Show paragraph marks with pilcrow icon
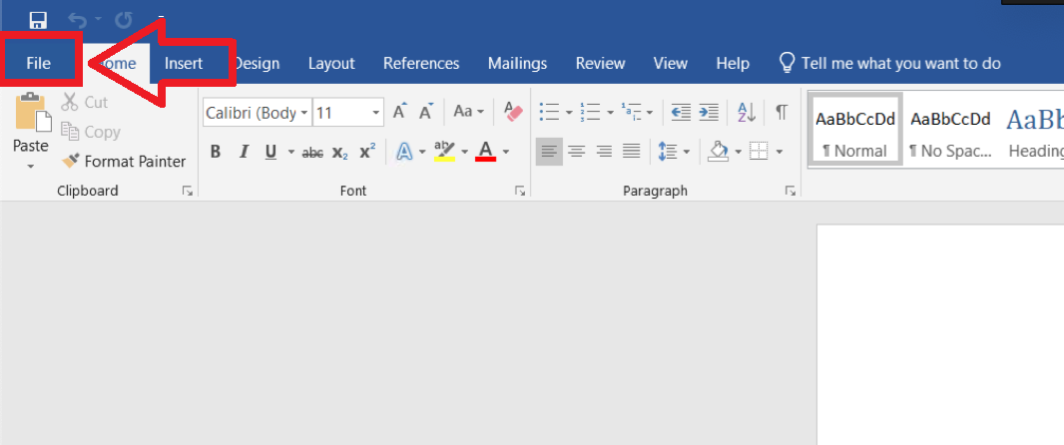 pos(782,113)
